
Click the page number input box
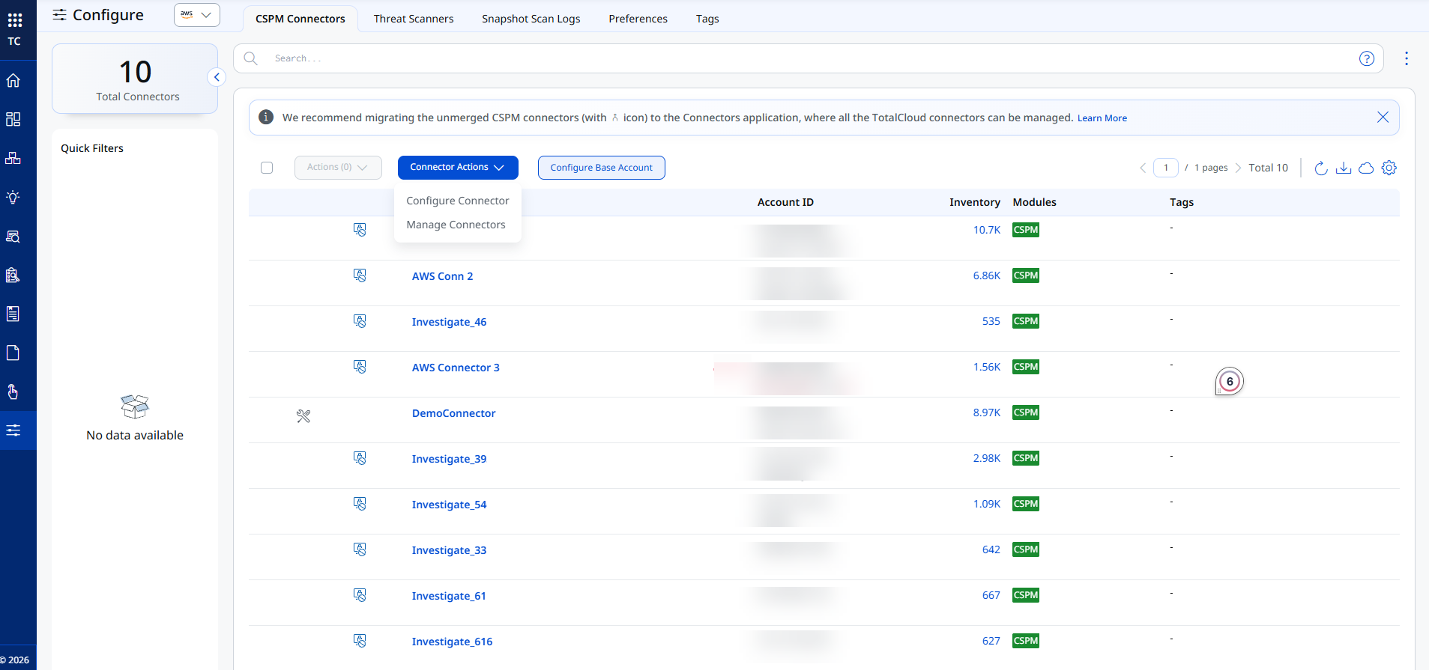point(1166,168)
